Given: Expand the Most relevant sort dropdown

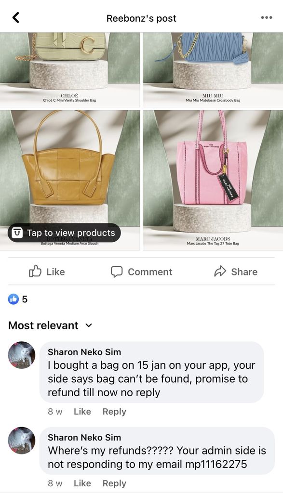Looking at the screenshot, I should (50, 325).
